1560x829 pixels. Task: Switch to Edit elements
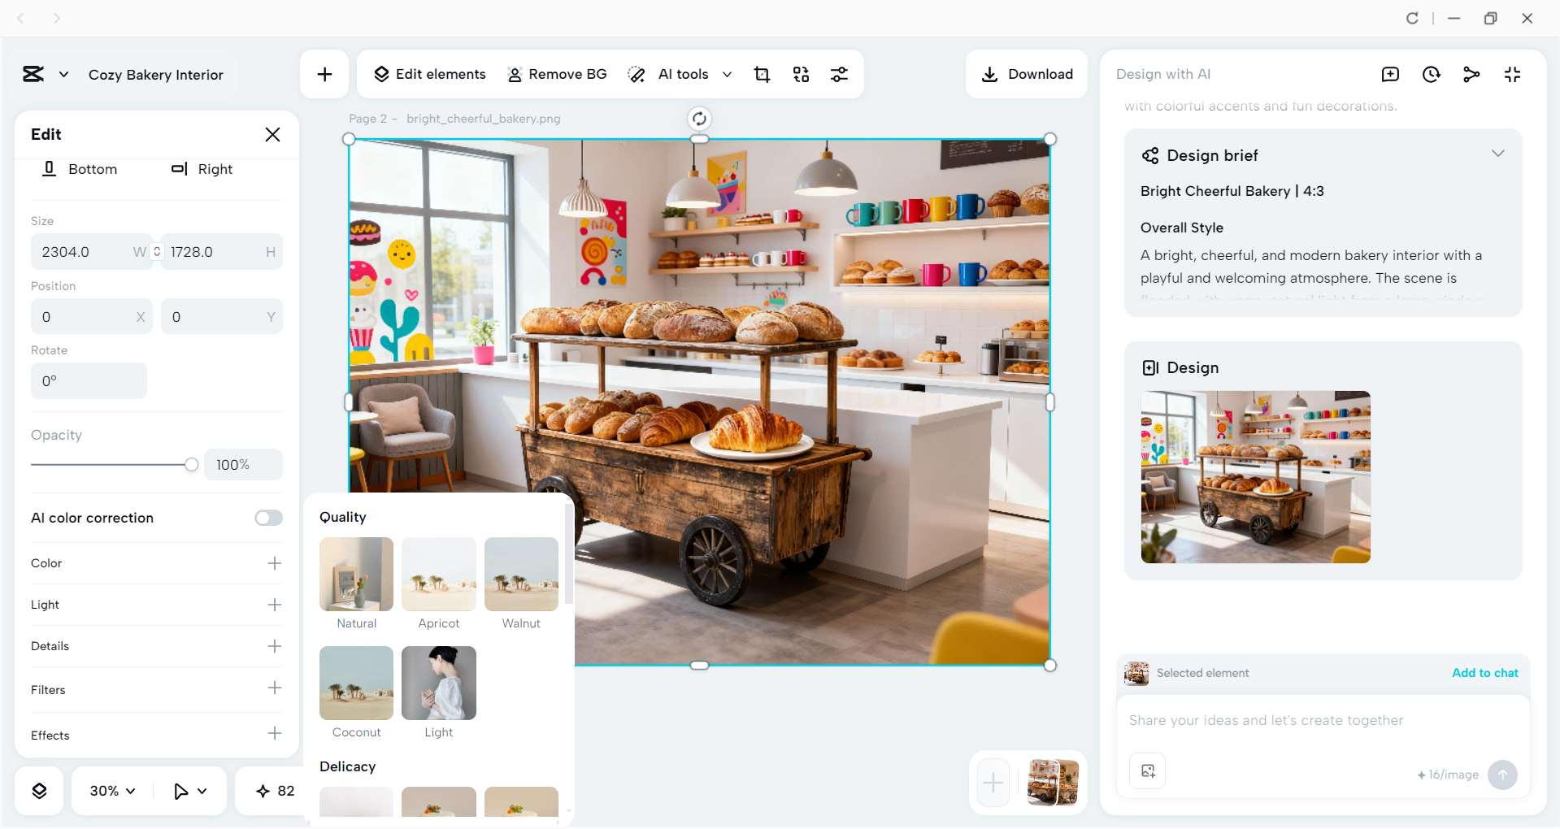point(429,74)
